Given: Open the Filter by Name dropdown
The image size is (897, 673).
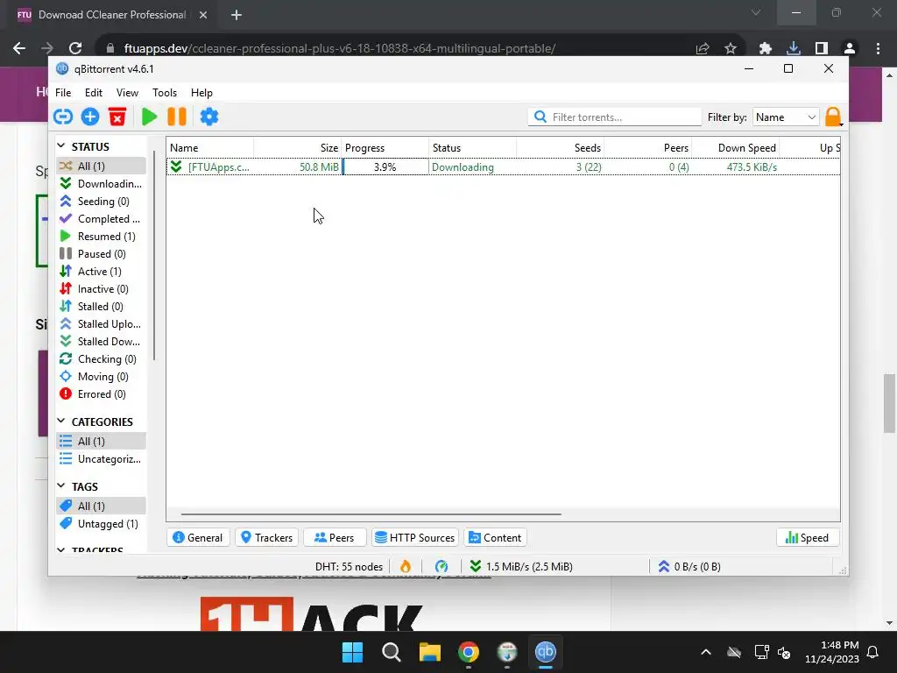Looking at the screenshot, I should (x=786, y=117).
